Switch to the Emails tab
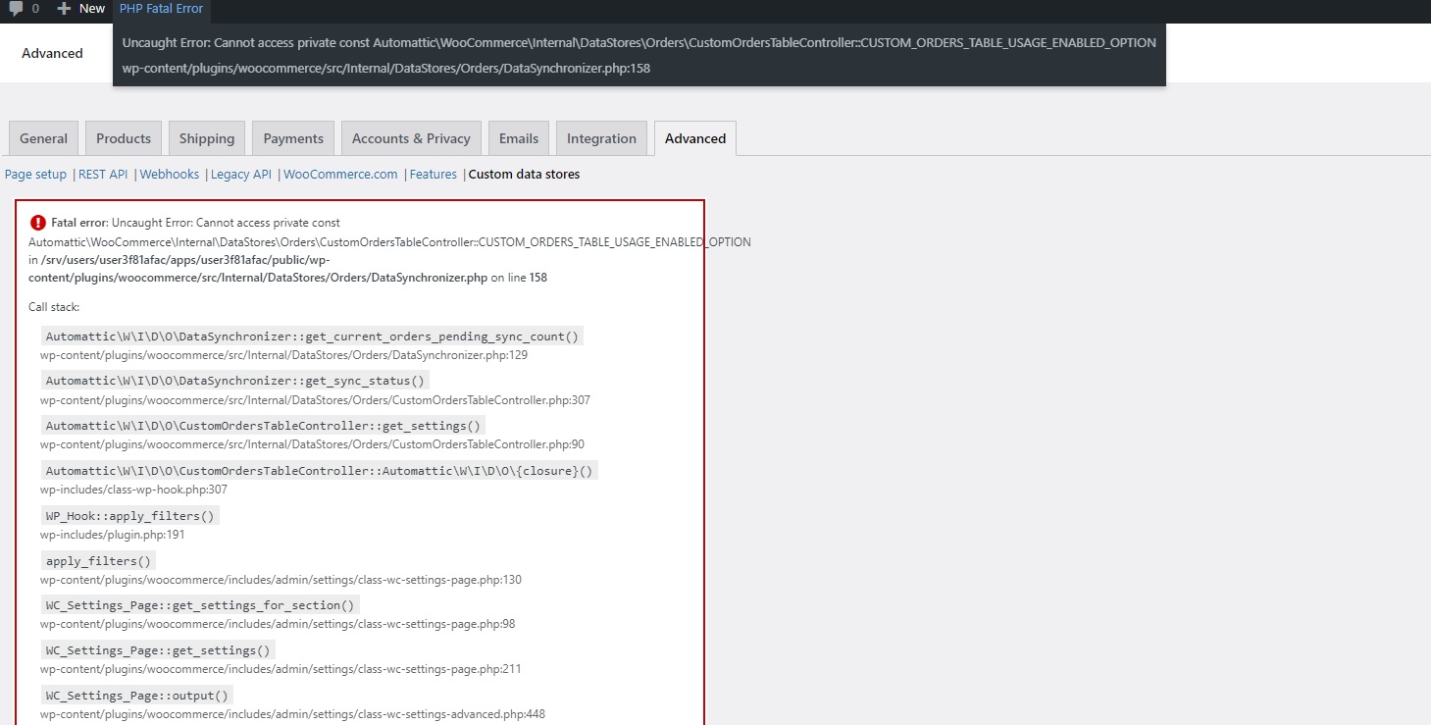 coord(518,138)
